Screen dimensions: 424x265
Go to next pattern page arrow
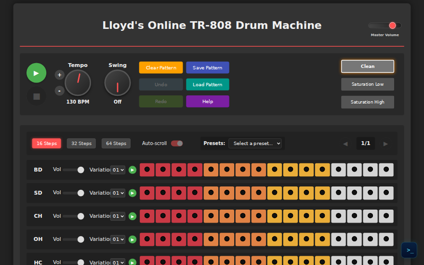tap(385, 144)
